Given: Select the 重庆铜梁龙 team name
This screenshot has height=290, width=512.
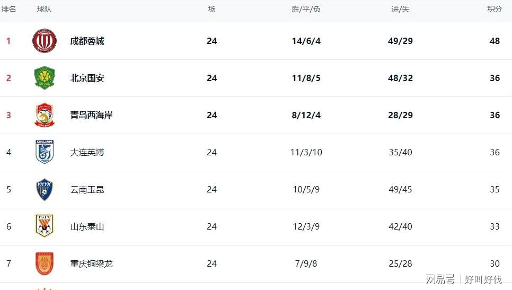Looking at the screenshot, I should coord(91,263).
